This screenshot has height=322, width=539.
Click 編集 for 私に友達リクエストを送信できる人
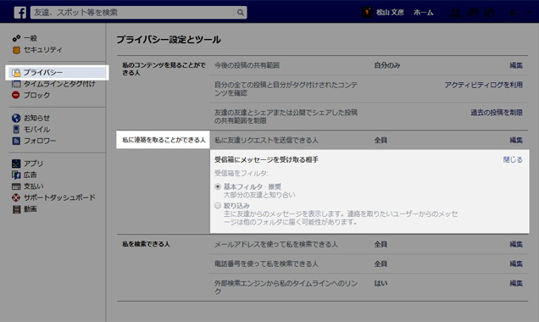coord(516,140)
